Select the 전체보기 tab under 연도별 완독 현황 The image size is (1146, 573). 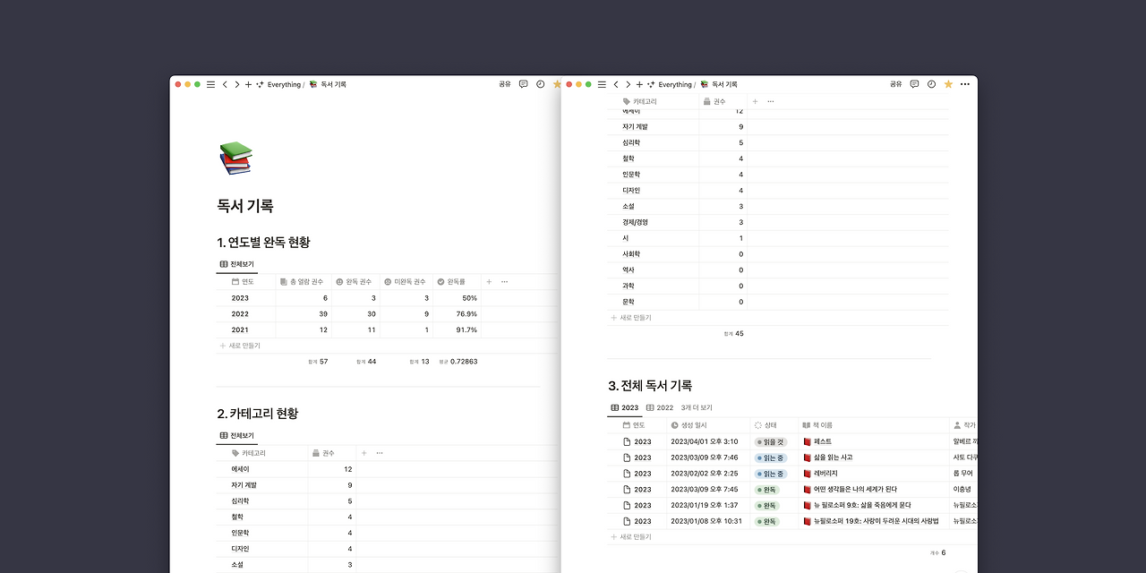(236, 264)
